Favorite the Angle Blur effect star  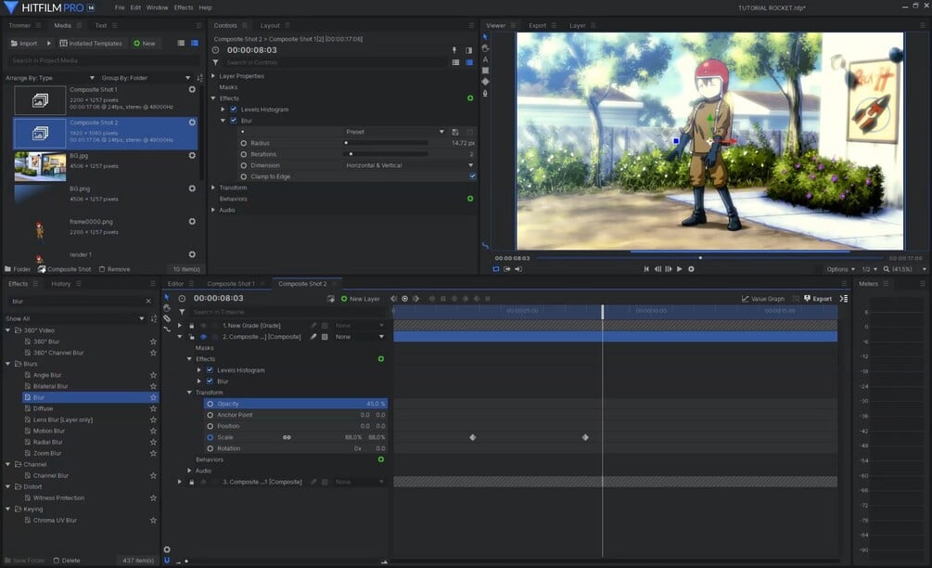[x=153, y=375]
